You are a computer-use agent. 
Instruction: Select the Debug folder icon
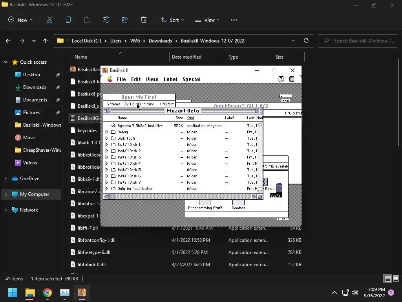click(113, 132)
